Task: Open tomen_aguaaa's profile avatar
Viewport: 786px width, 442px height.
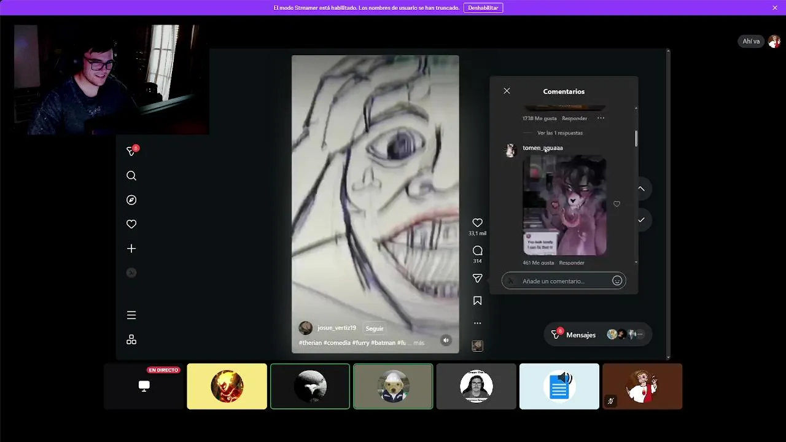Action: pos(510,150)
